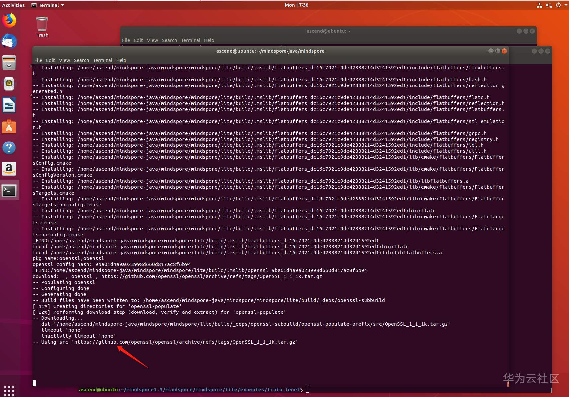This screenshot has width=569, height=397.
Task: Click the train_lenet prompt in back terminal
Action: pos(191,390)
